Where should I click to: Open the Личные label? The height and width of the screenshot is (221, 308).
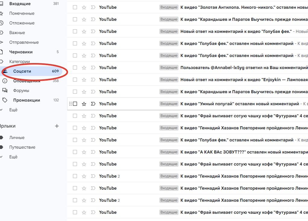17,137
